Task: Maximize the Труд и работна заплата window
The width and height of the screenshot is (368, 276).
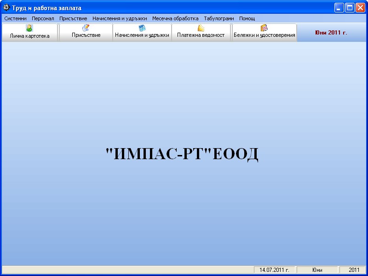Action: click(x=350, y=8)
